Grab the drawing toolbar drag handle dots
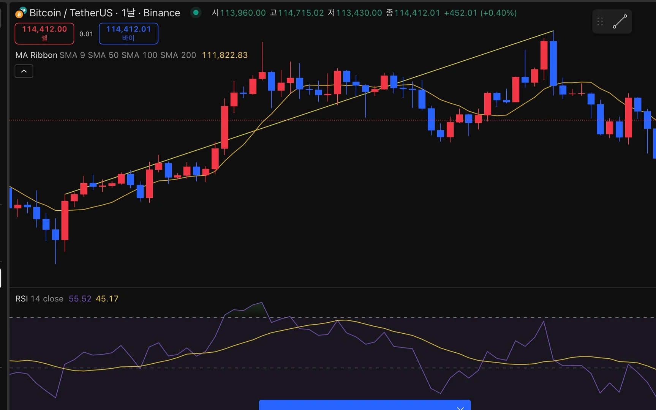 click(600, 21)
